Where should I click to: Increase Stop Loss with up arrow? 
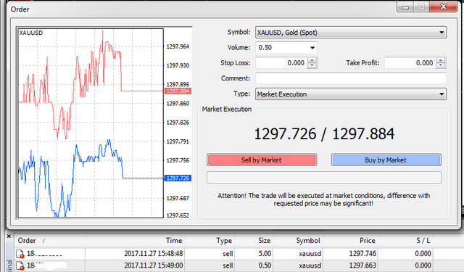pos(312,60)
